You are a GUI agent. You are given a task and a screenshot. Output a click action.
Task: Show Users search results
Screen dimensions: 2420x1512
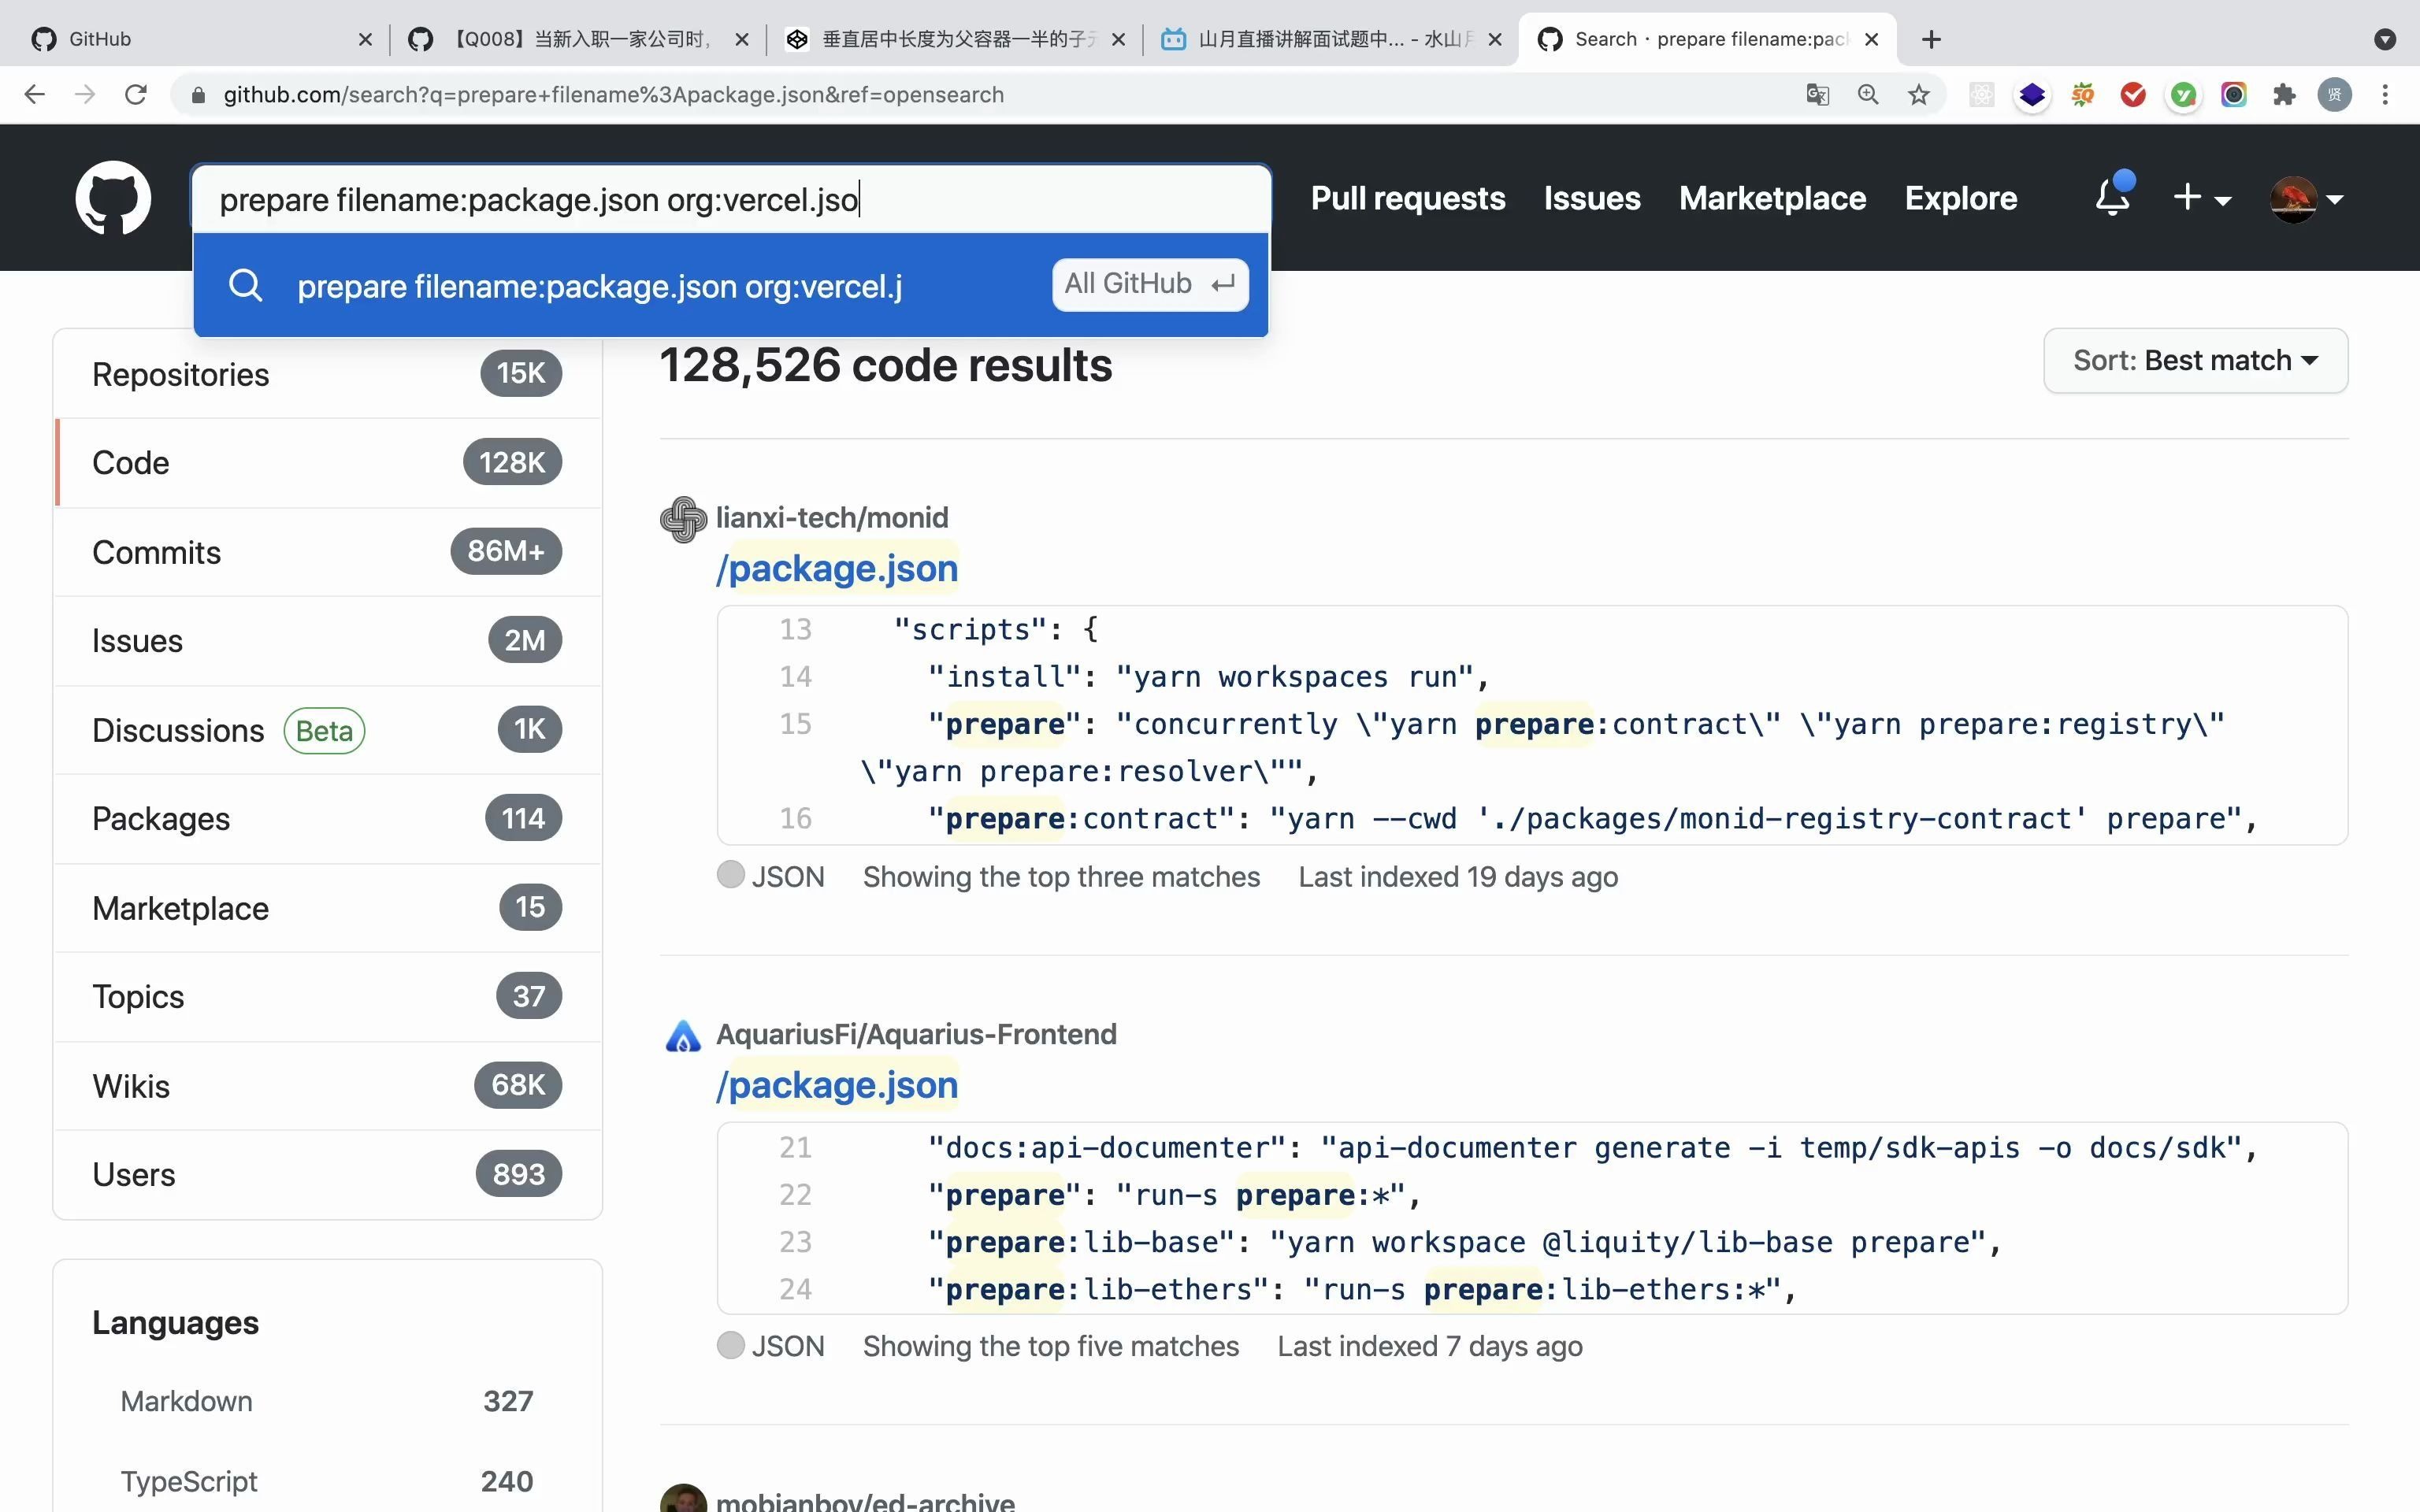327,1174
